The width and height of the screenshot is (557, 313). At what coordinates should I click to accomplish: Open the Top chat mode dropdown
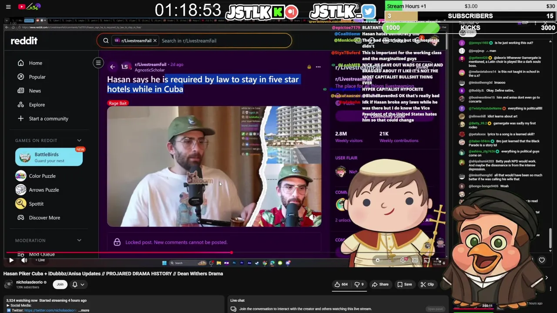[x=469, y=23]
